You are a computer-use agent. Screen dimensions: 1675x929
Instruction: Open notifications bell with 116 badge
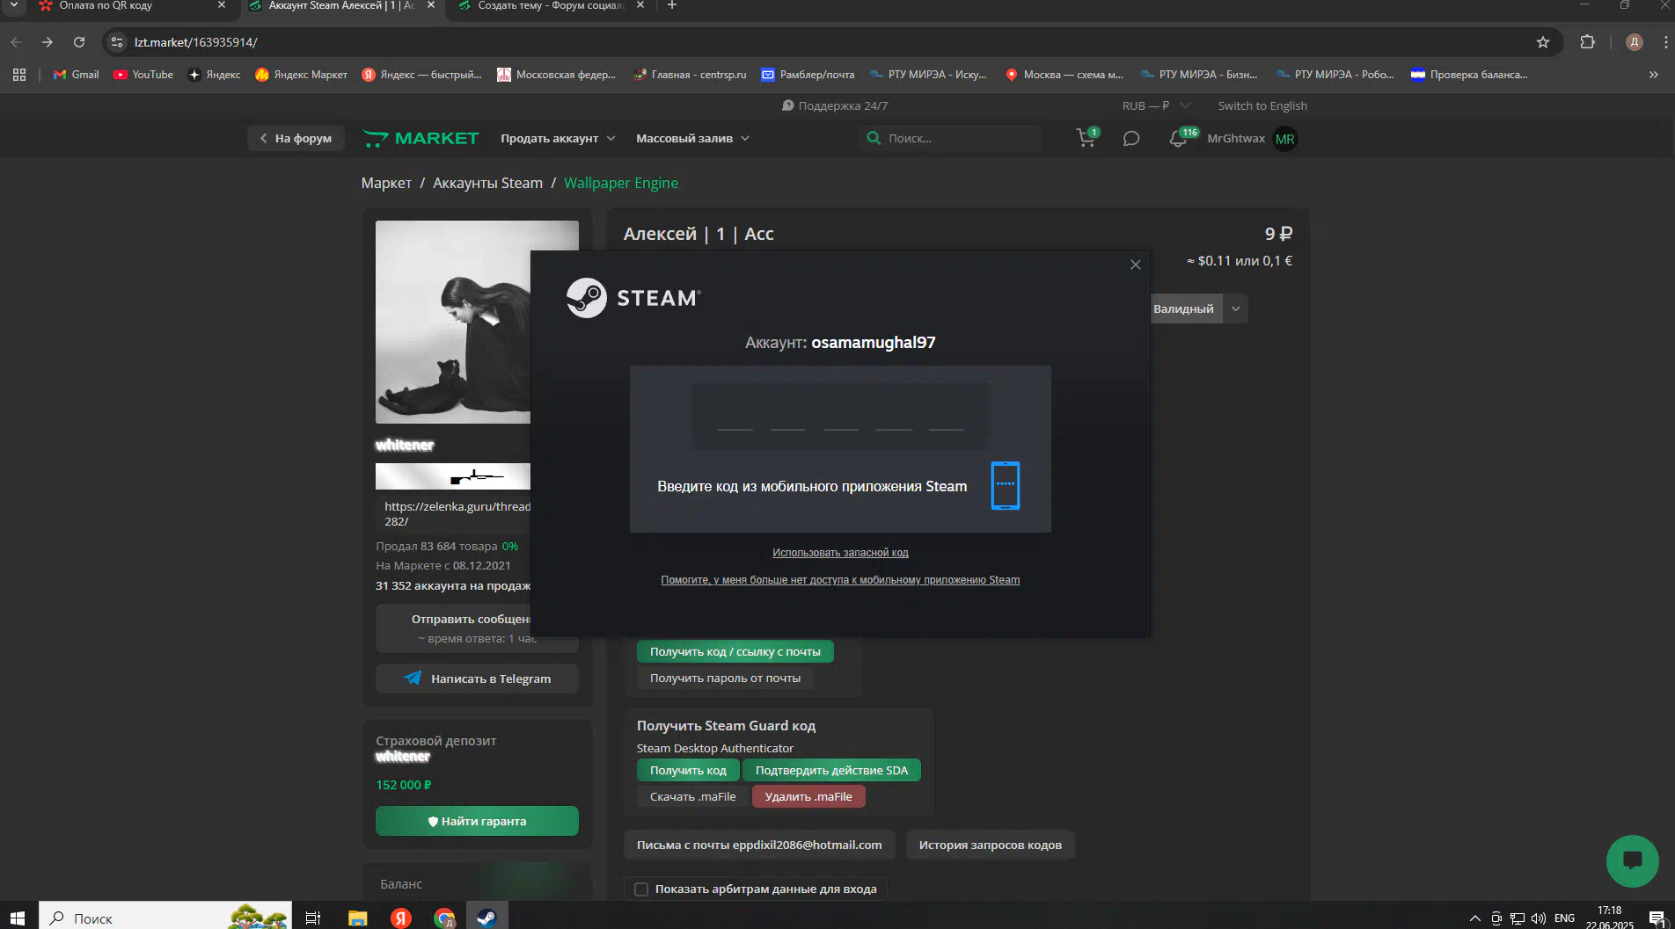[1179, 138]
